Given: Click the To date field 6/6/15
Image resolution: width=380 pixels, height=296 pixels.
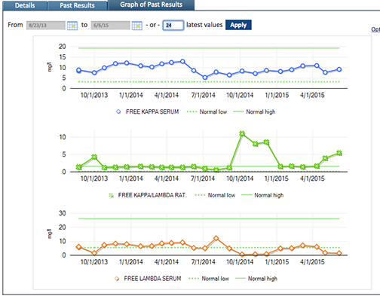Looking at the screenshot, I should pos(111,25).
